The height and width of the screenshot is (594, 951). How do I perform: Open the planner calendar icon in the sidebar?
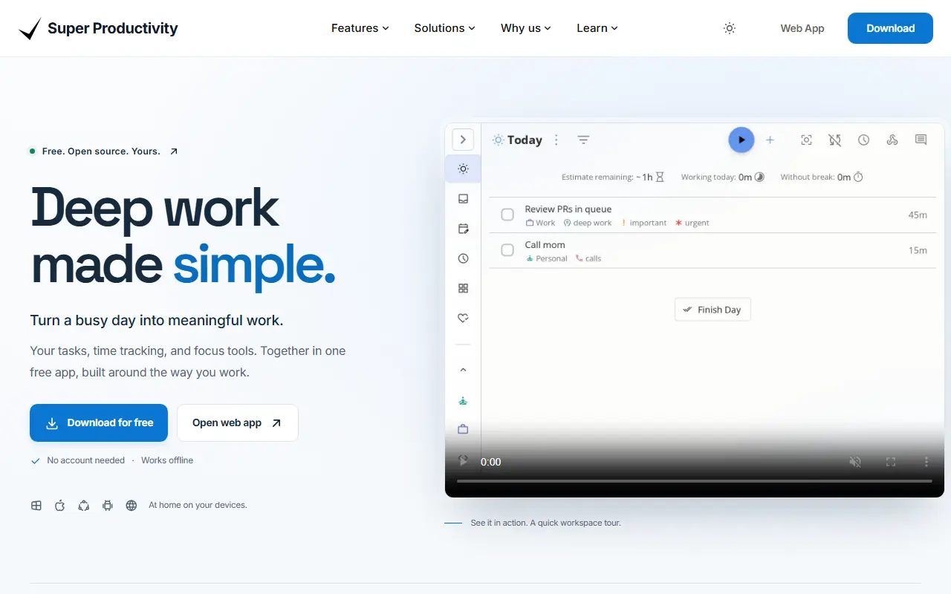click(463, 229)
